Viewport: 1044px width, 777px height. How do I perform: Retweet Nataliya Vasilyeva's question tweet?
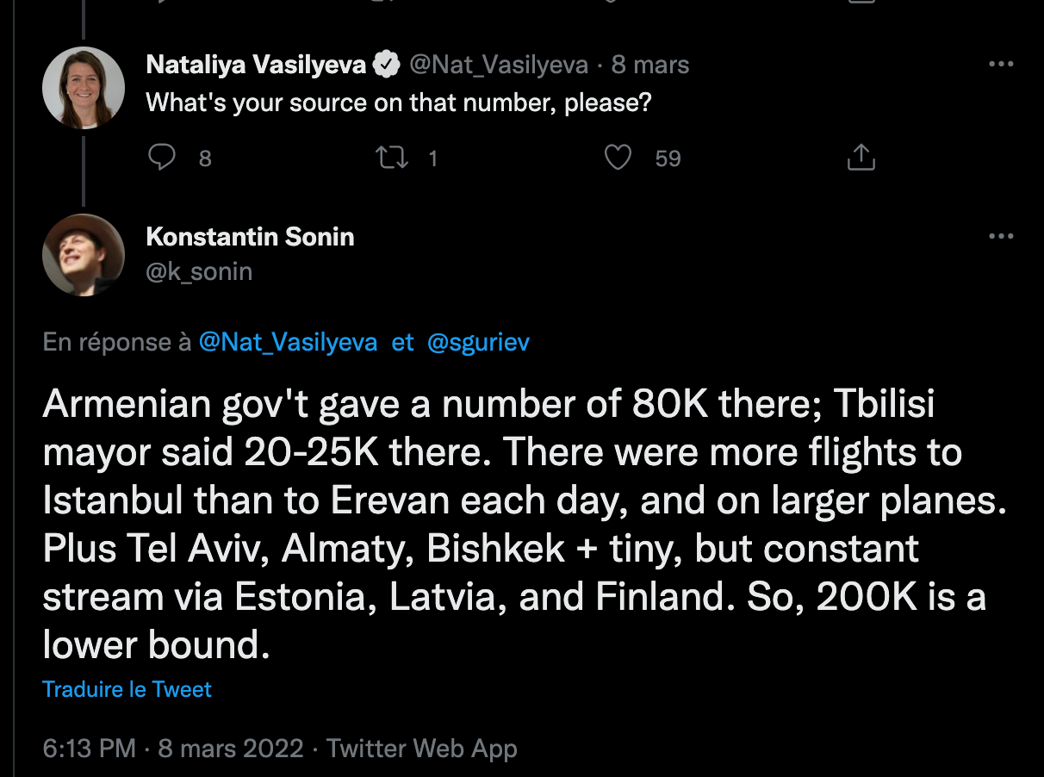[395, 158]
